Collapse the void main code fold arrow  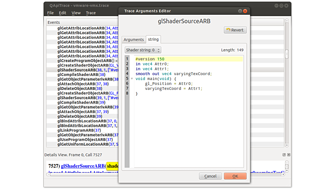131,79
